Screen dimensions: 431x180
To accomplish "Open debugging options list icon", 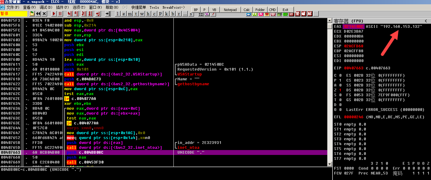I will coord(201,14).
